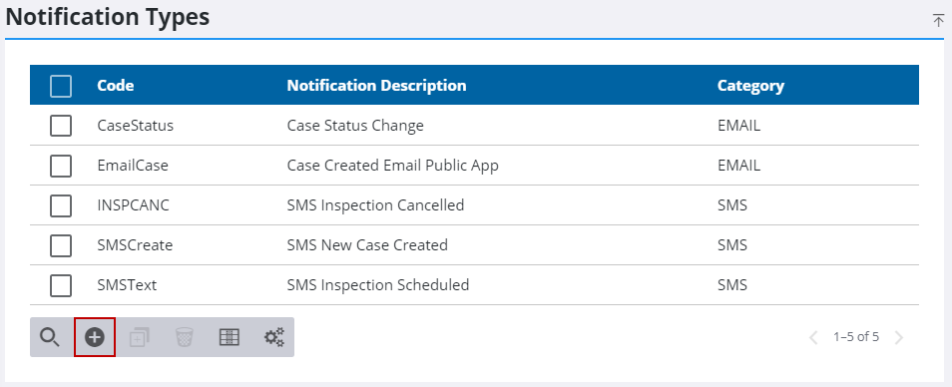Toggle the select-all header checkbox
The height and width of the screenshot is (387, 952).
click(61, 86)
